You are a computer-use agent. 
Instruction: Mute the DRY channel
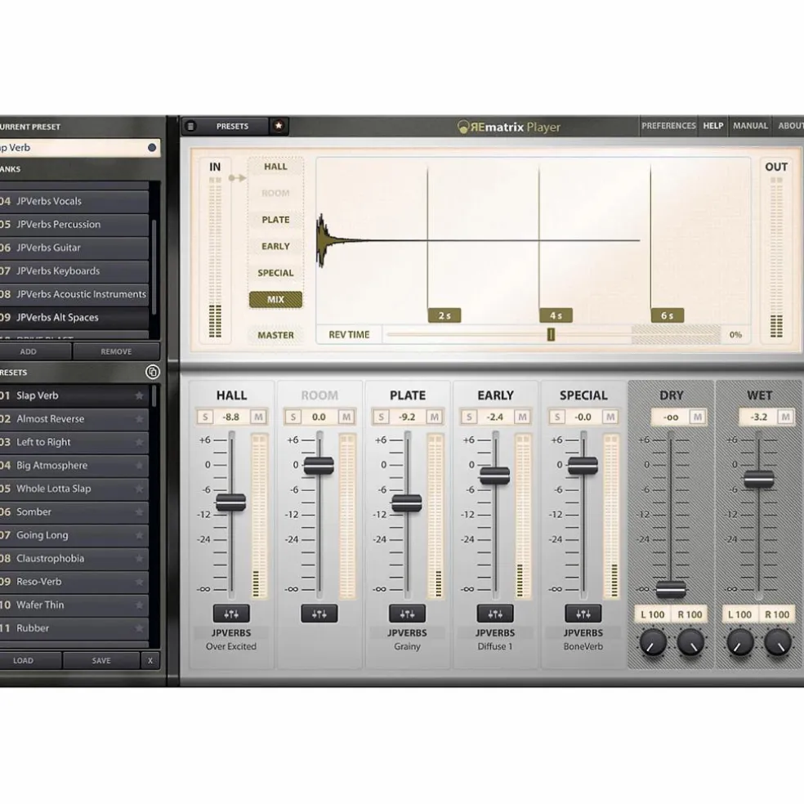pos(697,417)
